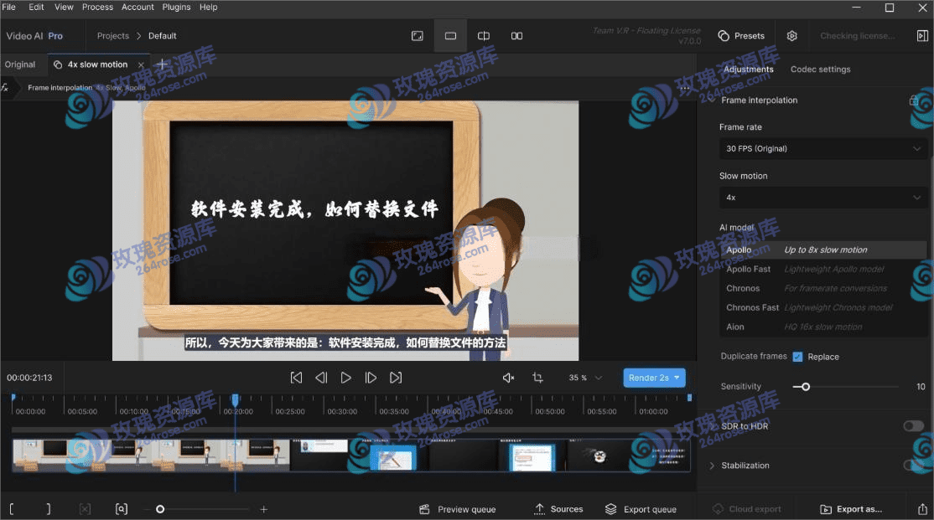
Task: Expand the Stabilization section
Action: click(x=712, y=466)
